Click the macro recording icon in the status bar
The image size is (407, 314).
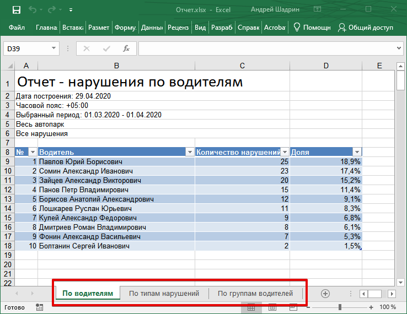coord(40,307)
